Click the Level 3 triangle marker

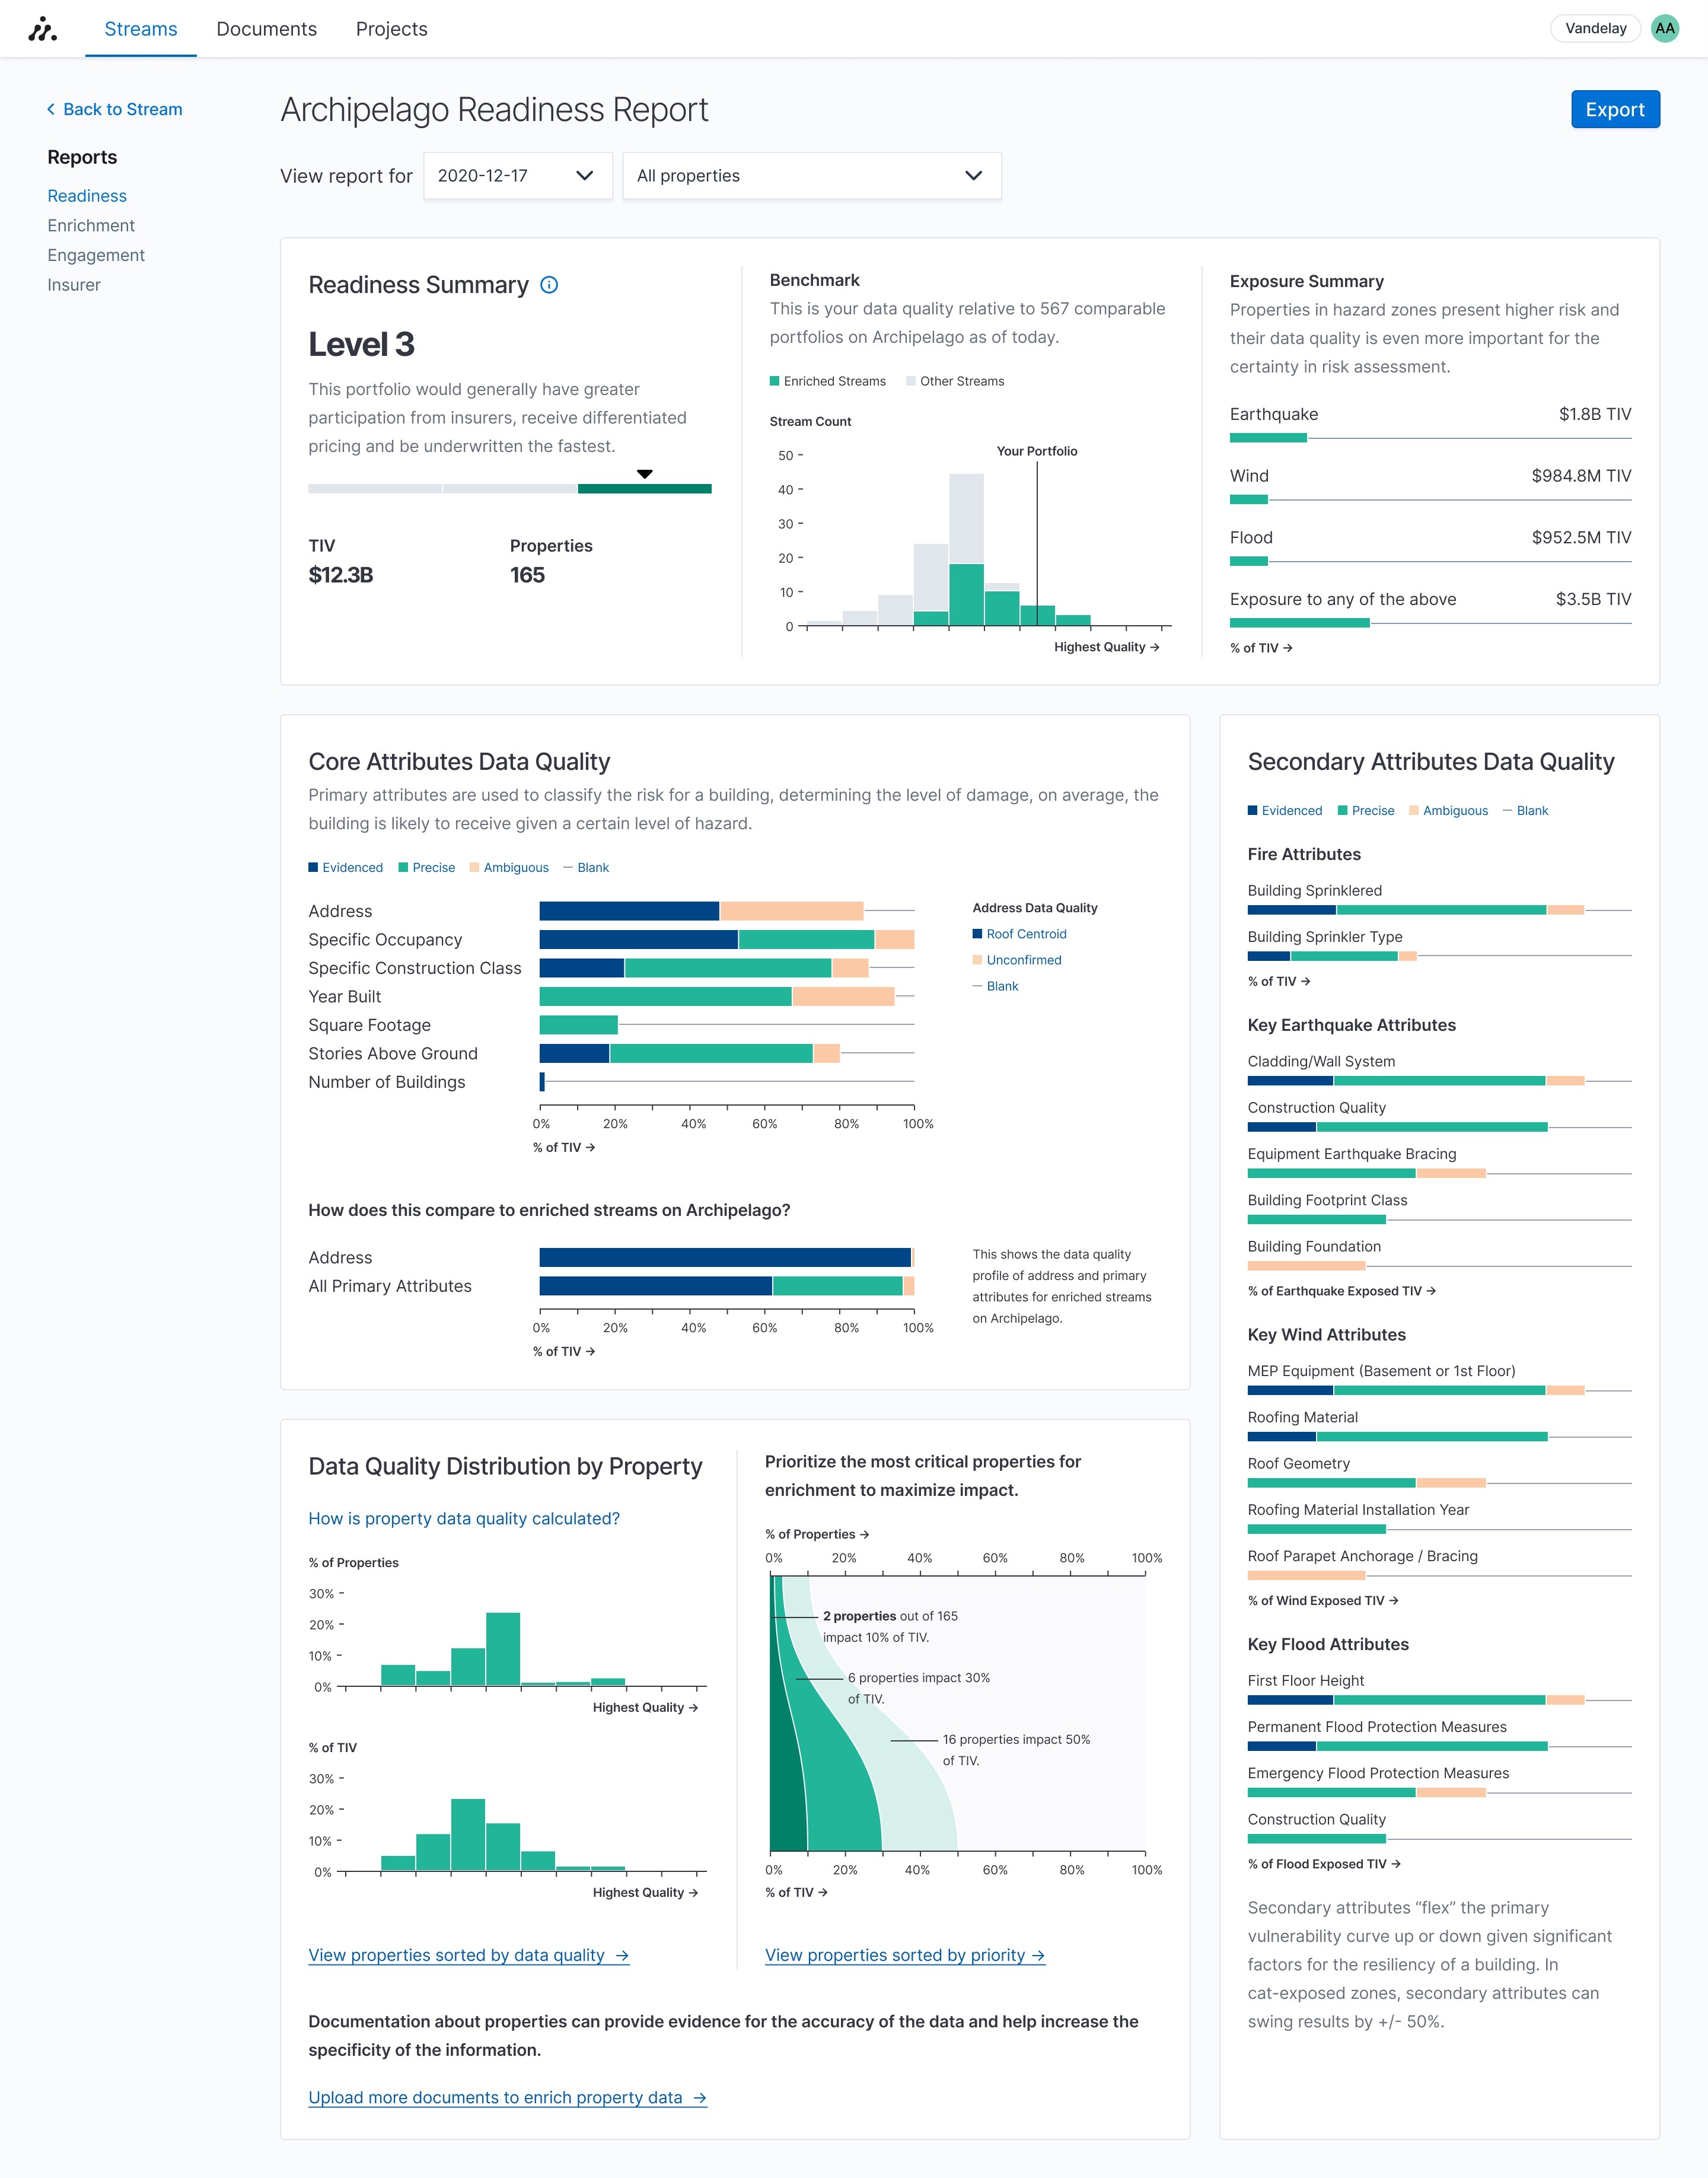[645, 474]
